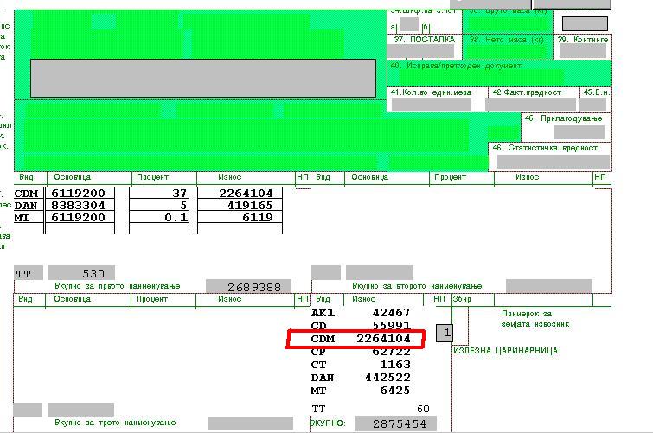Click the field 43 Е.и. input box
The height and width of the screenshot is (433, 653).
click(x=592, y=105)
